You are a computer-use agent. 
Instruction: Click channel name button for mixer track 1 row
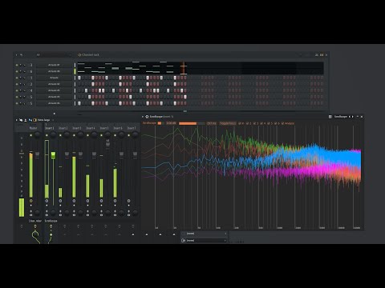pos(55,78)
